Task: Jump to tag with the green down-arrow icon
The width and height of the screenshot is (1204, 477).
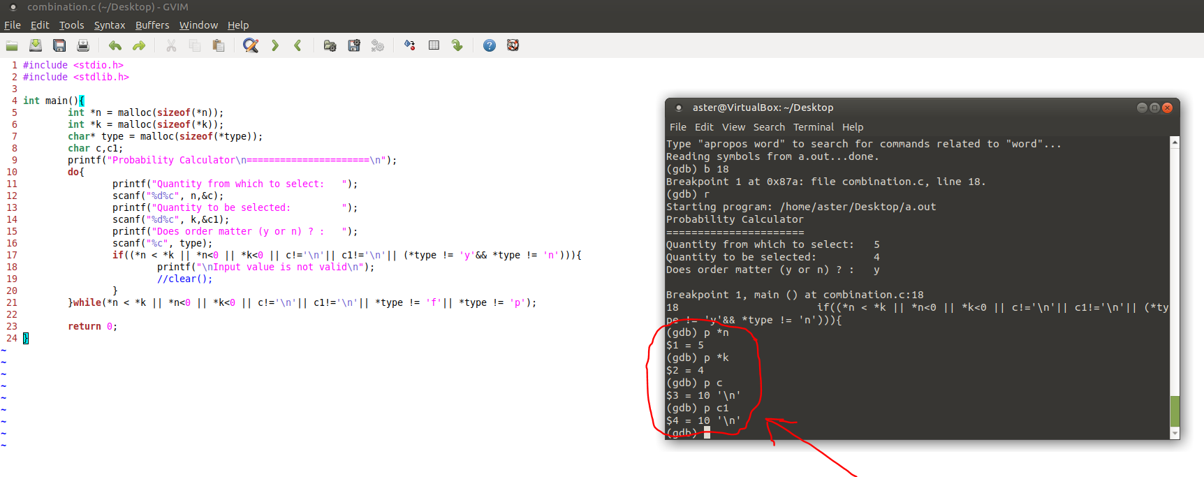Action: pyautogui.click(x=457, y=45)
